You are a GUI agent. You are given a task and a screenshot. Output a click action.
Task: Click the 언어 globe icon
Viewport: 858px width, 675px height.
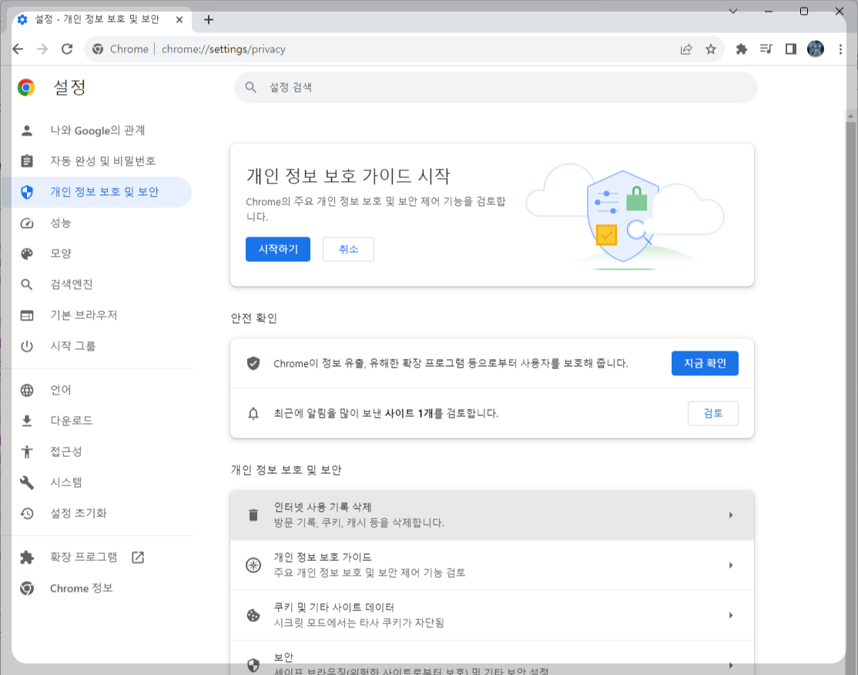pos(27,390)
